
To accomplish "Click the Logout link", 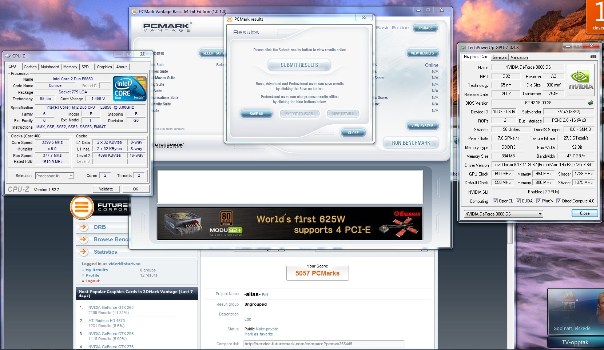I will [92, 281].
